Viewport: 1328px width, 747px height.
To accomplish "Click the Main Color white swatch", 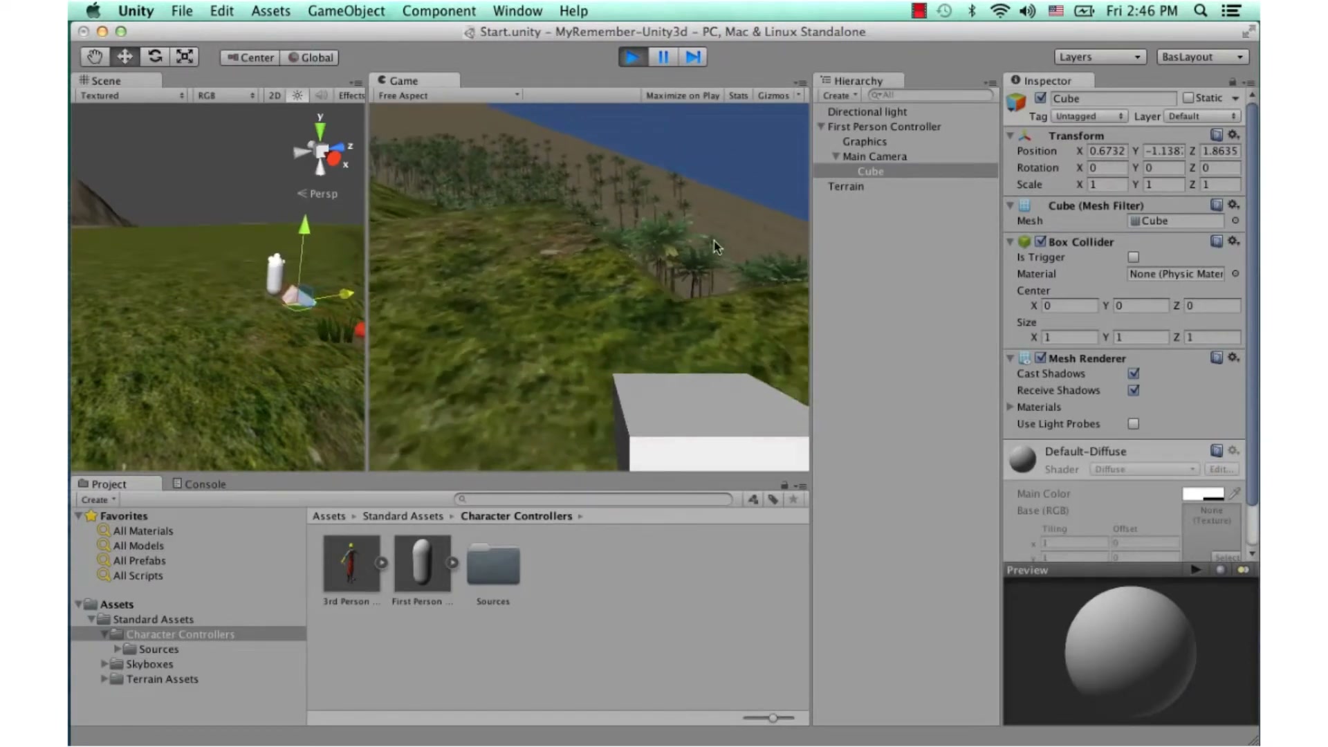I will click(1203, 494).
